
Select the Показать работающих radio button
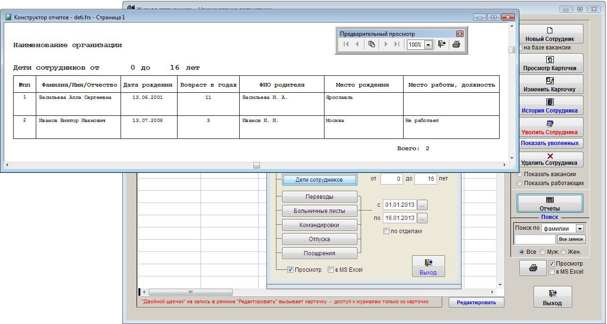pos(519,183)
